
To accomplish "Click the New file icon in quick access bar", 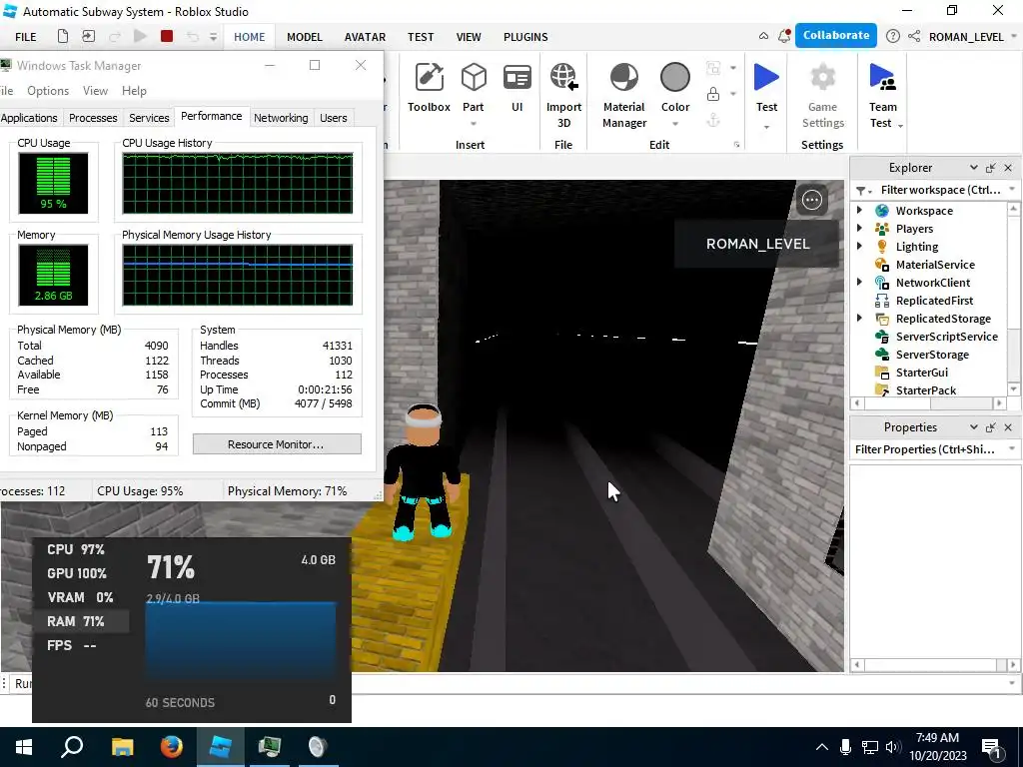I will pyautogui.click(x=63, y=37).
